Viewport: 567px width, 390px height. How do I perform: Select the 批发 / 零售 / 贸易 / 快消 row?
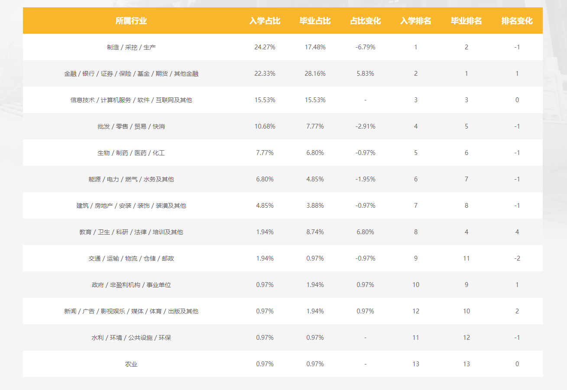click(131, 126)
